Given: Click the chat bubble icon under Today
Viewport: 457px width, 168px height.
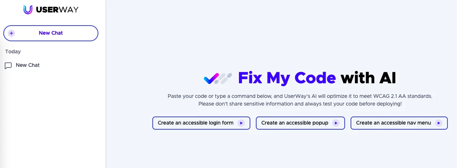Looking at the screenshot, I should tap(8, 65).
